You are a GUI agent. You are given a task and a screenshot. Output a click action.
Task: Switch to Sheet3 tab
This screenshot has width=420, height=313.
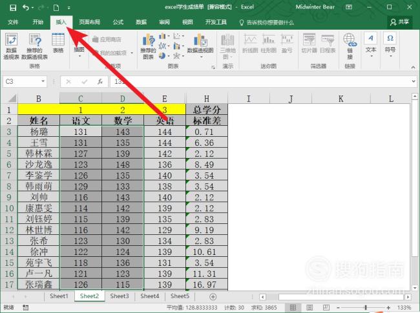point(120,296)
